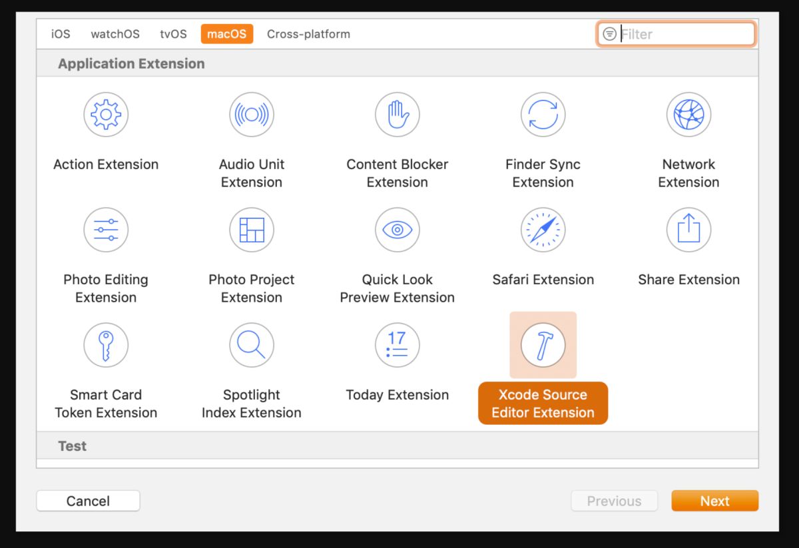Choose the Share Extension icon
The image size is (799, 548).
coord(689,230)
